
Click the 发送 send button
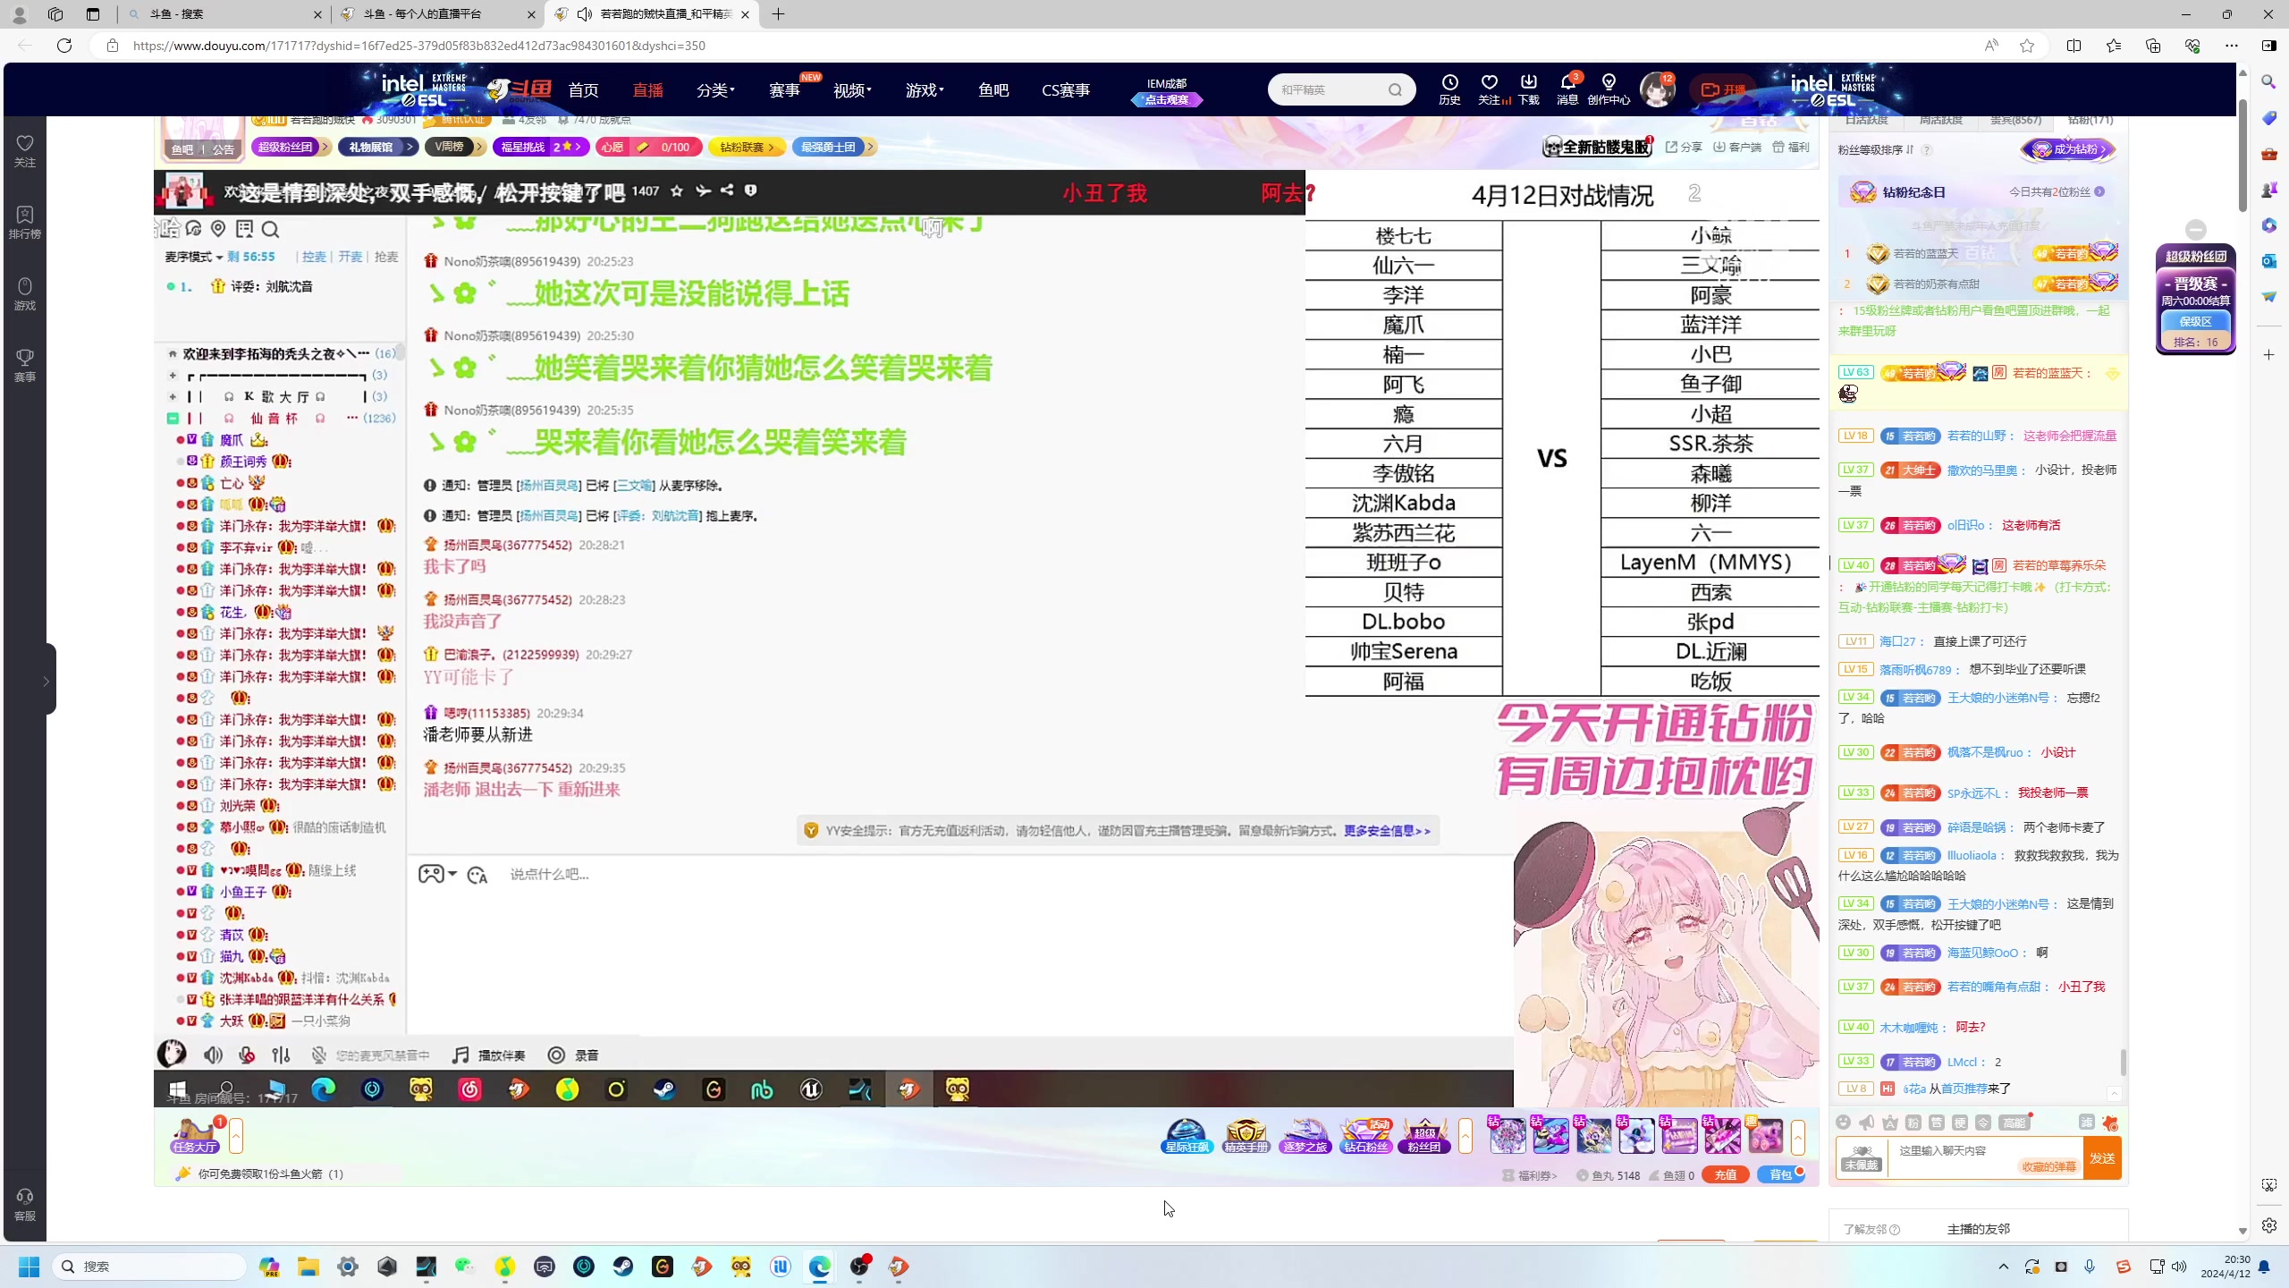coord(2102,1158)
